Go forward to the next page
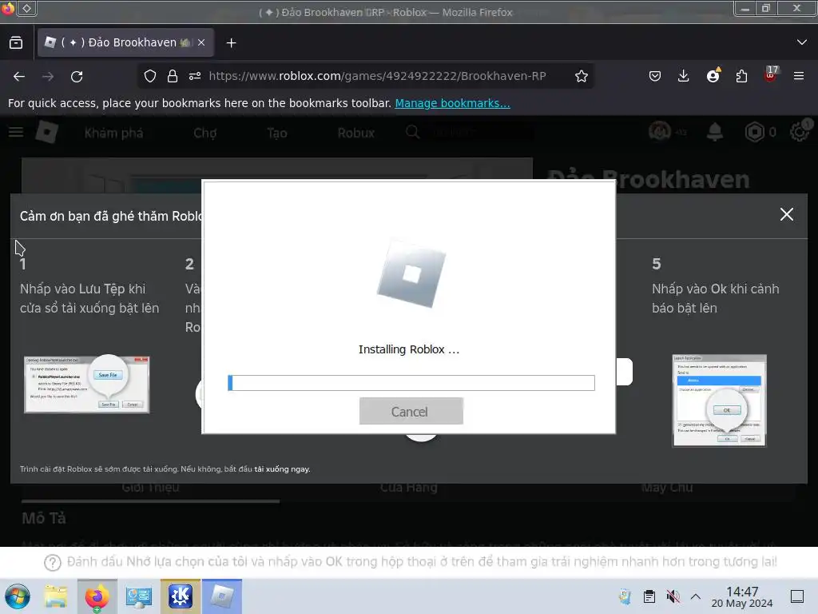The width and height of the screenshot is (818, 614). click(x=48, y=76)
